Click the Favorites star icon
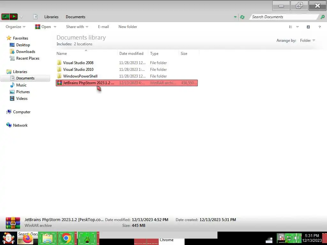The width and height of the screenshot is (327, 245). click(9, 38)
